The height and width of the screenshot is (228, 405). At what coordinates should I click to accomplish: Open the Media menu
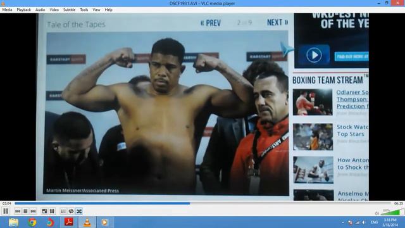click(x=7, y=10)
